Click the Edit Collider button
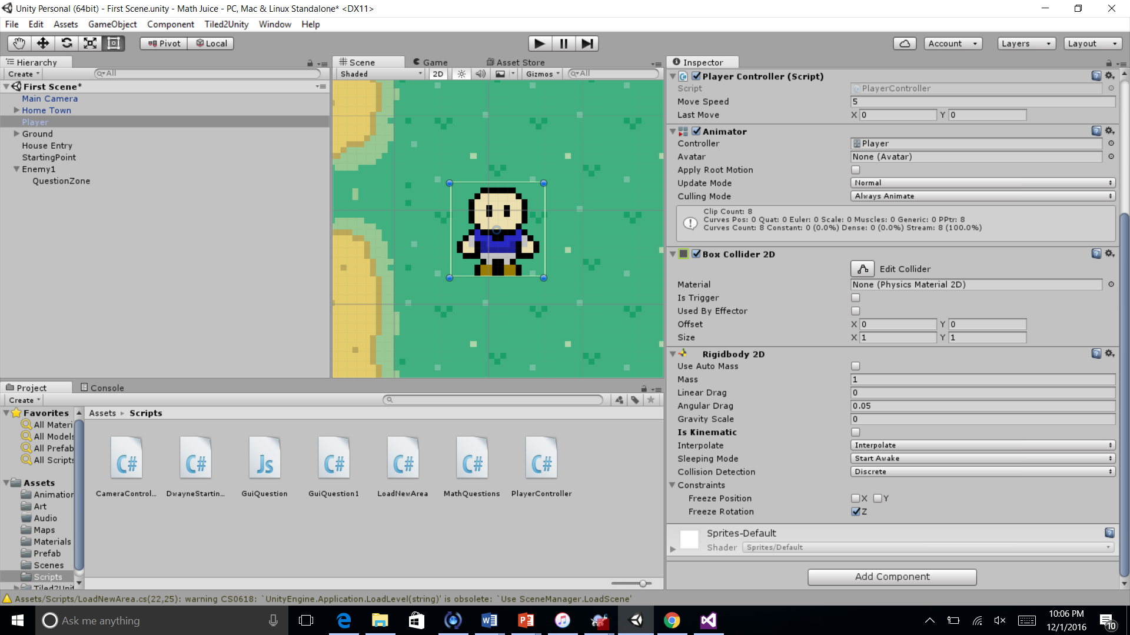Image resolution: width=1130 pixels, height=635 pixels. point(862,269)
